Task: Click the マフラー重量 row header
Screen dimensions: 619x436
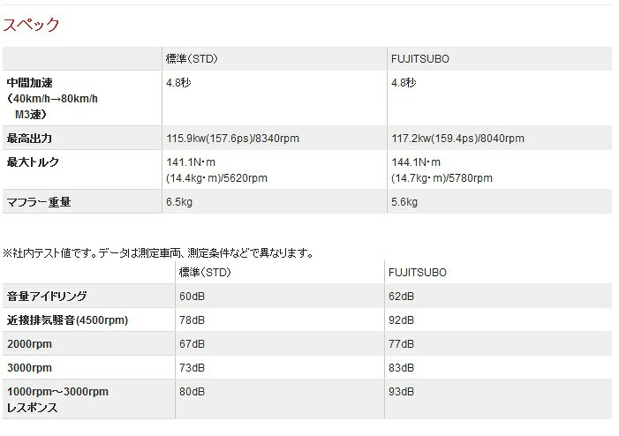Action: 39,201
